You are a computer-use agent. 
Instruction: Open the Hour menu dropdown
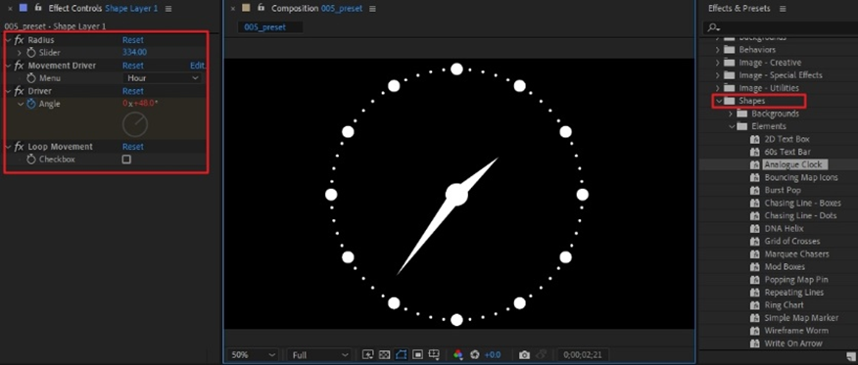162,78
